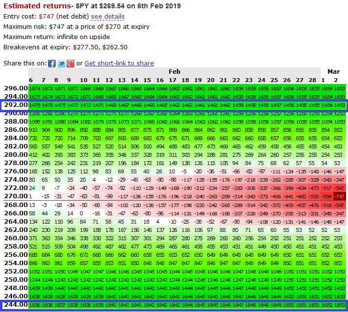This screenshot has height=312, width=348.
Task: Select the Mar 2 column header
Action: coord(336,80)
